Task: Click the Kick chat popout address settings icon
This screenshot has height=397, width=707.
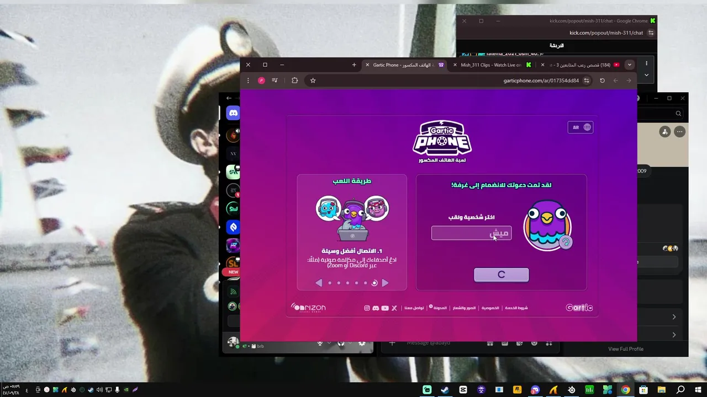Action: (x=651, y=33)
